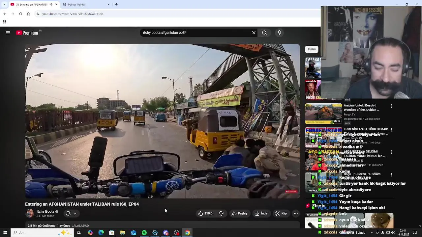Image resolution: width=422 pixels, height=237 pixels.
Task: Open Google Chrome on the taskbar
Action: pos(187,233)
